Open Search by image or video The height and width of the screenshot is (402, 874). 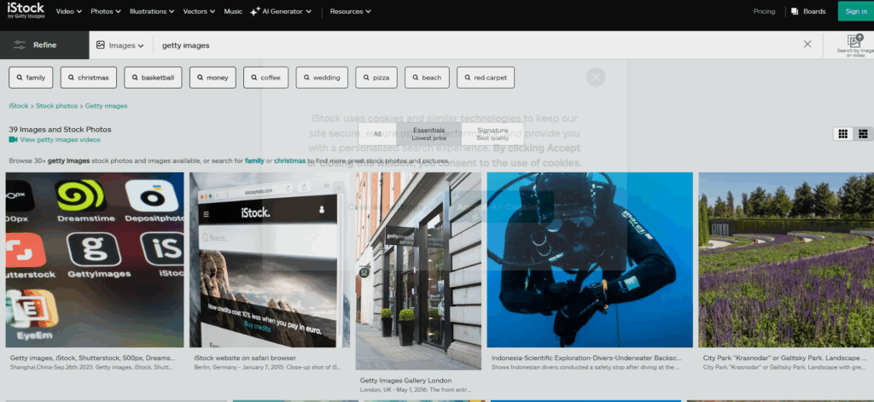pyautogui.click(x=854, y=44)
